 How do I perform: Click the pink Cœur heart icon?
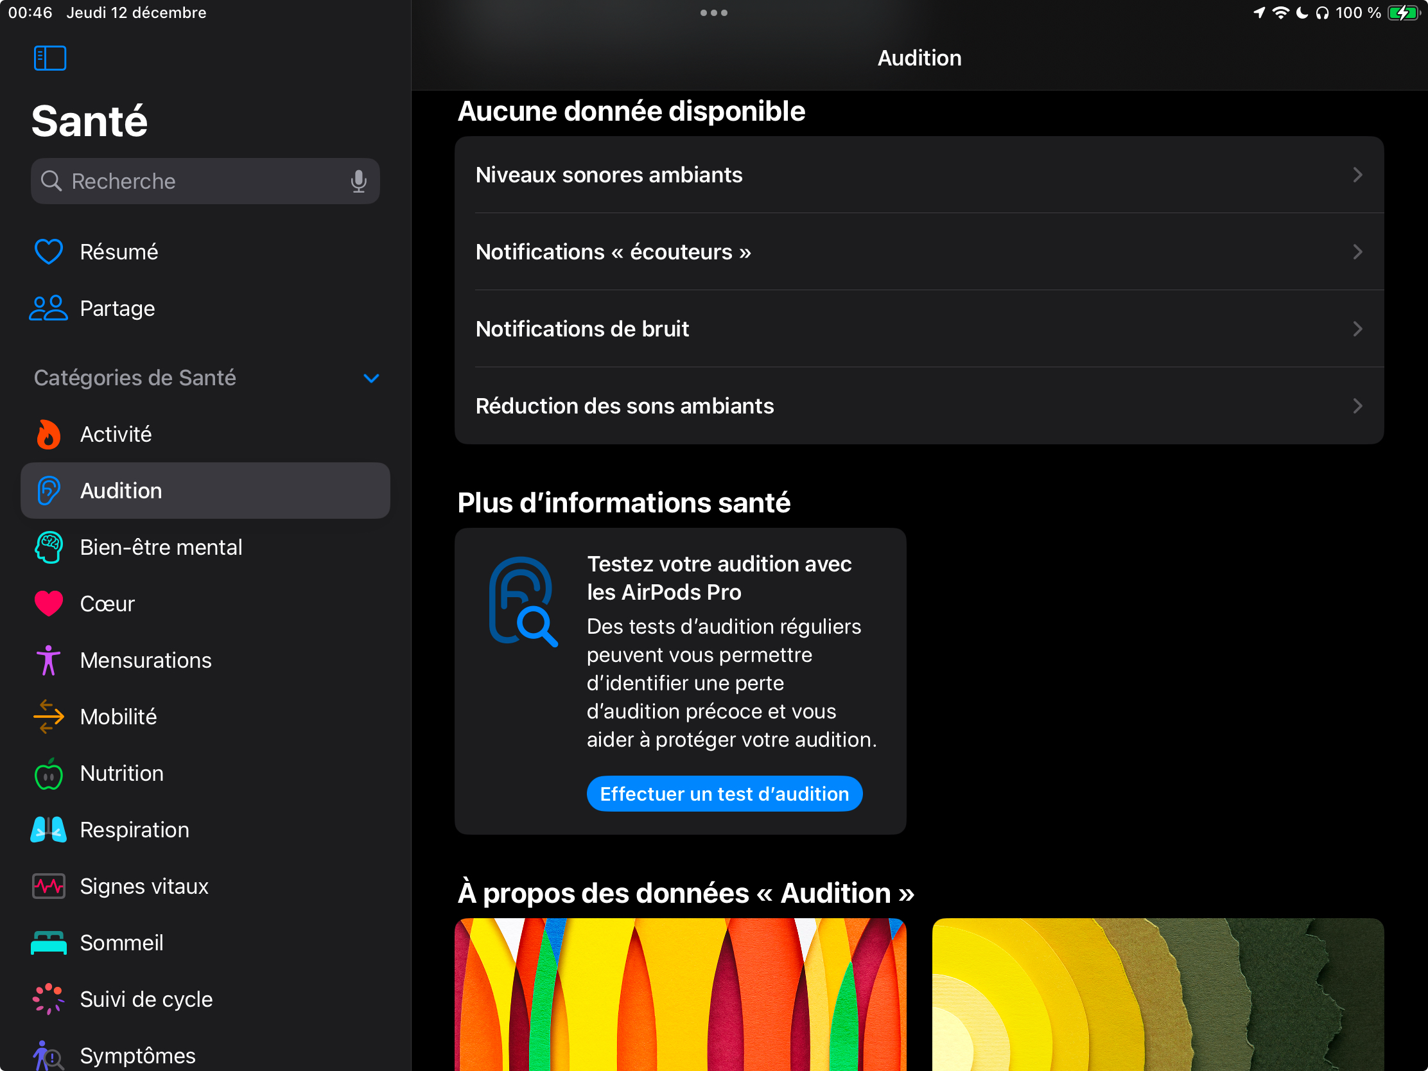(48, 604)
